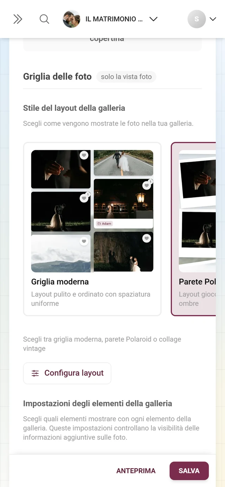Viewport: 225px width, 487px height.
Task: Click the sliders icon in Configura layout
Action: pyautogui.click(x=35, y=373)
